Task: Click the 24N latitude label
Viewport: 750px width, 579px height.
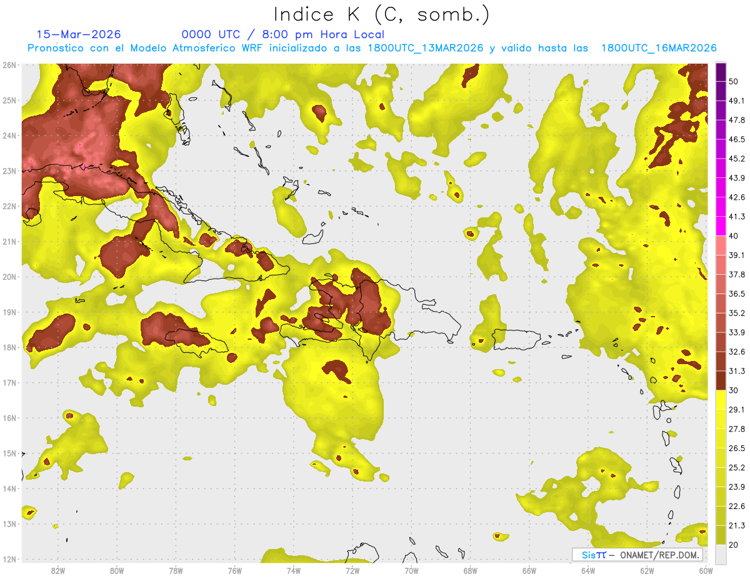Action: [x=10, y=136]
